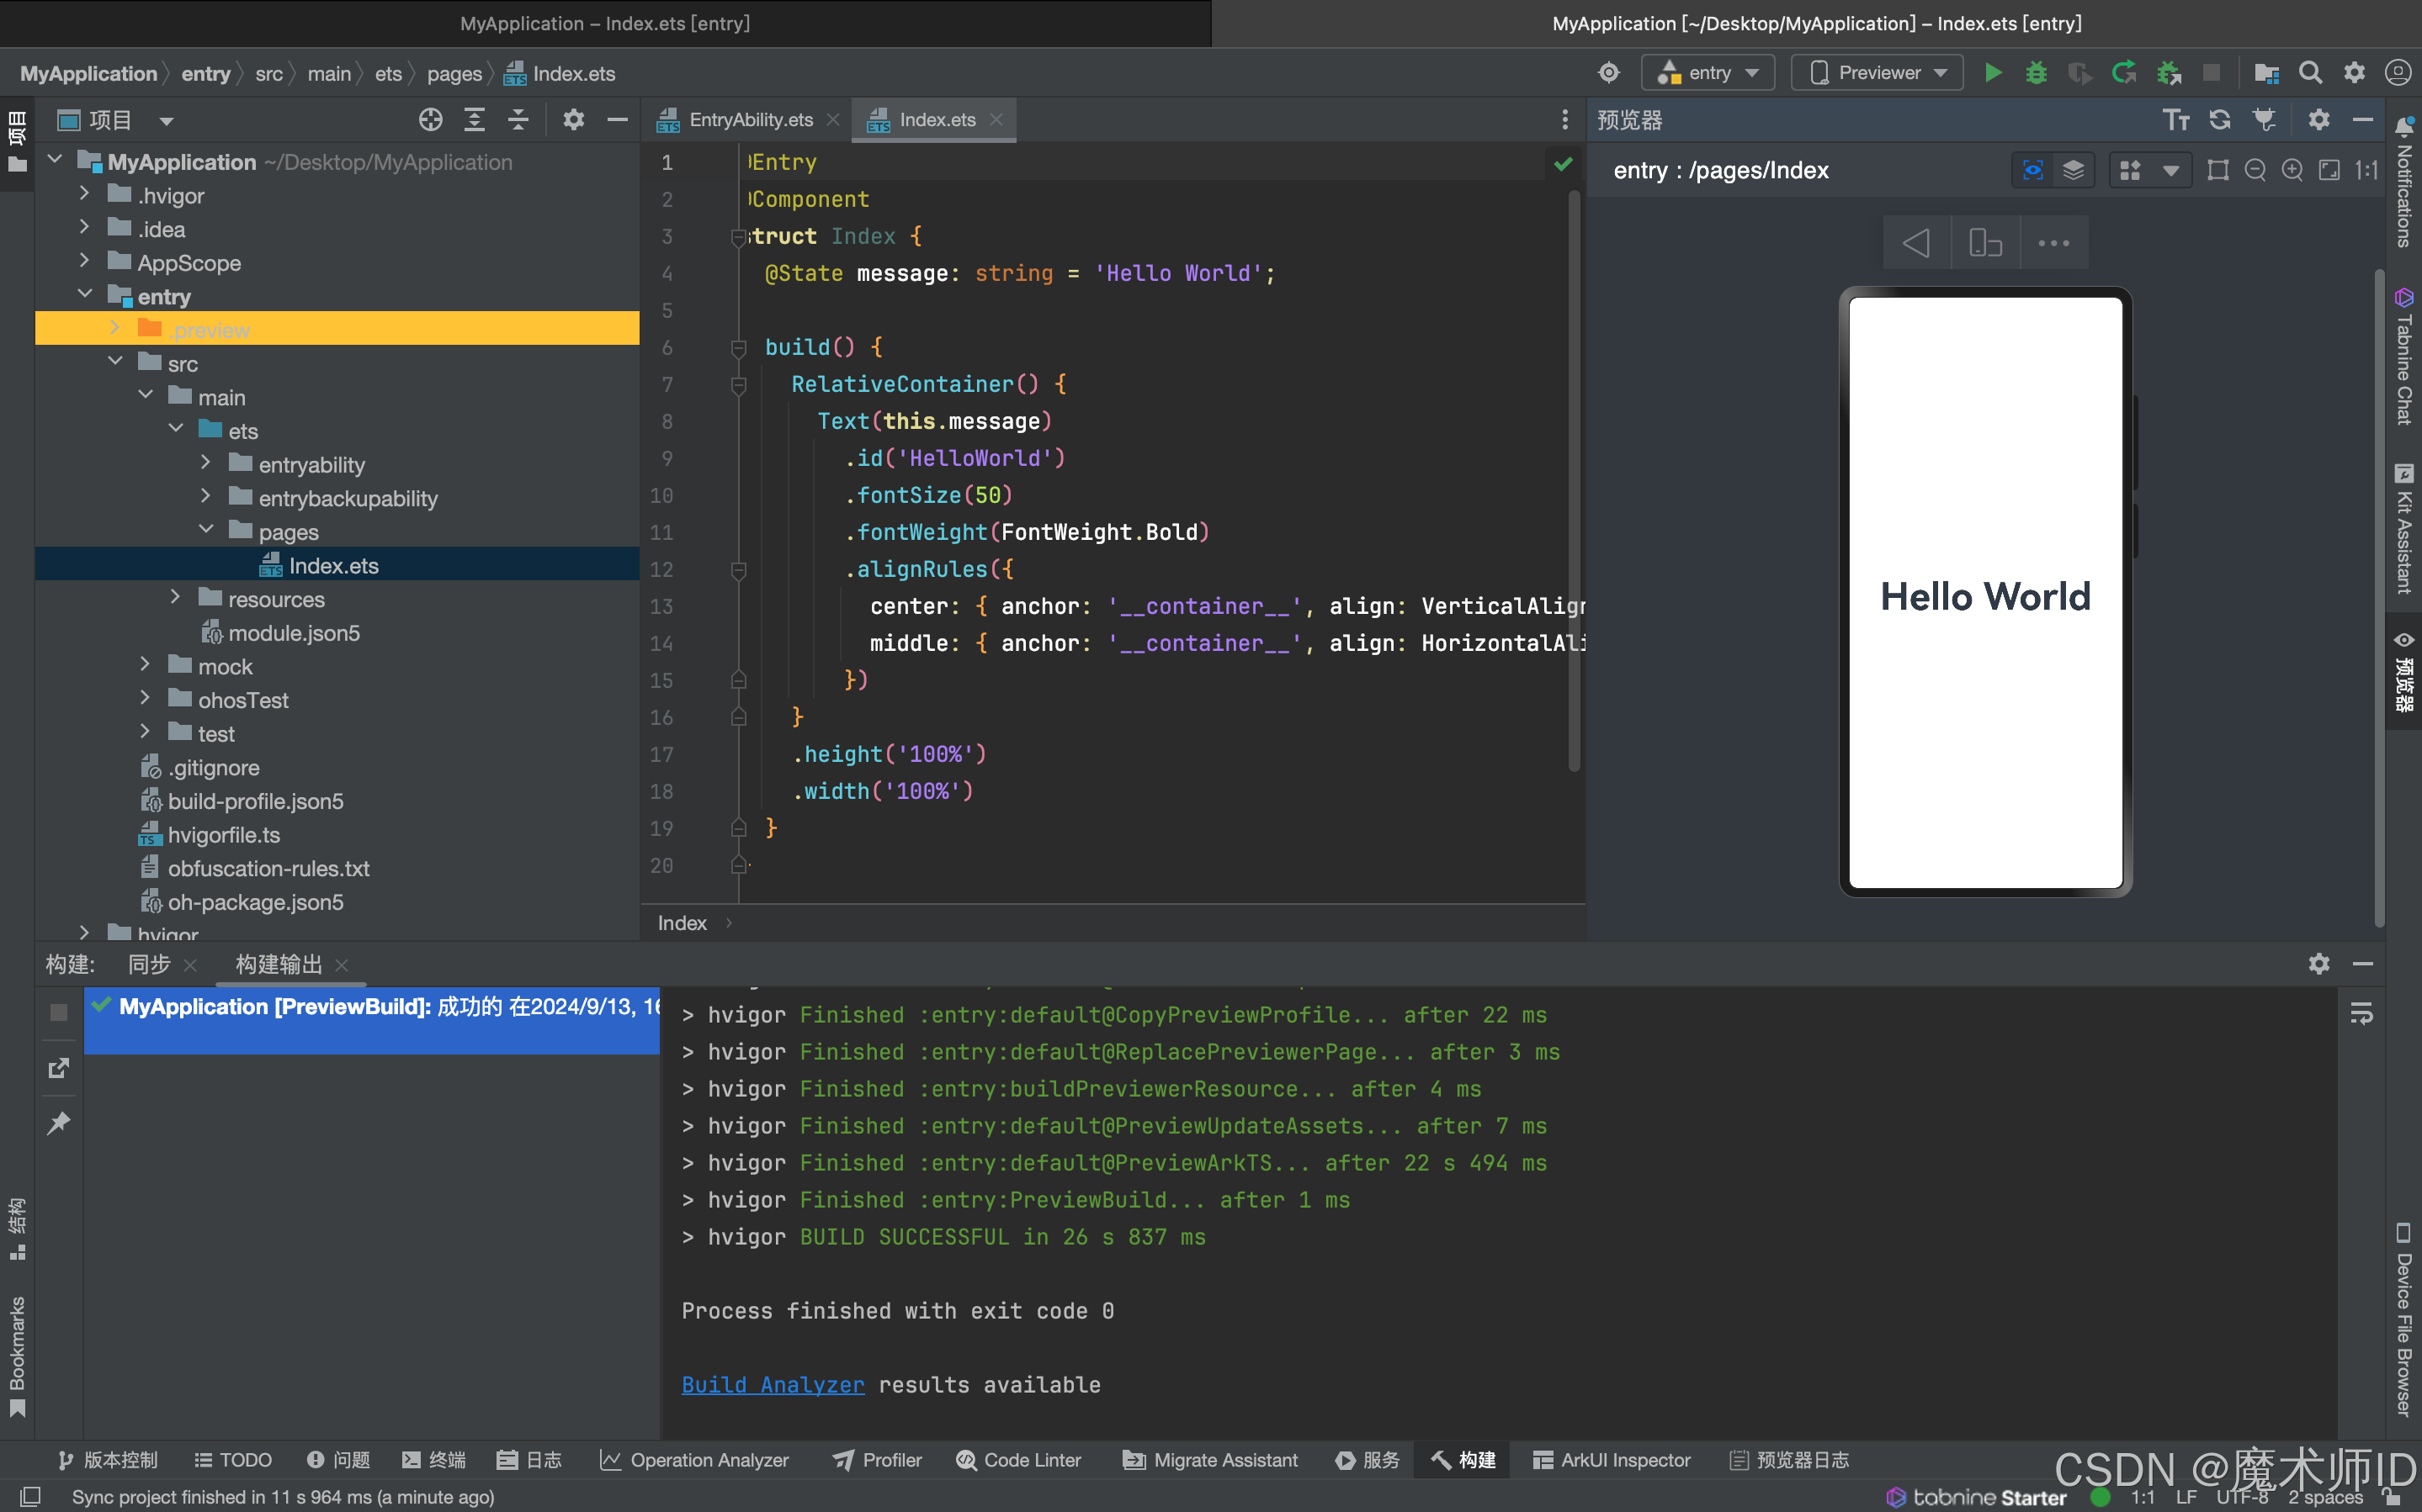Screen dimensions: 2422x1512
Task: Click the previewer refresh icon
Action: pos(2220,120)
